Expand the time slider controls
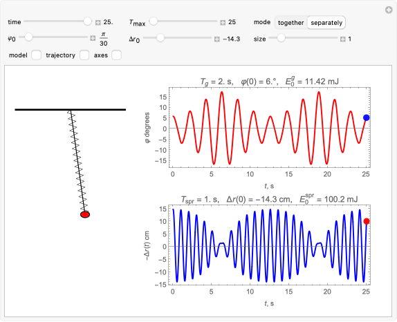 tap(98, 23)
